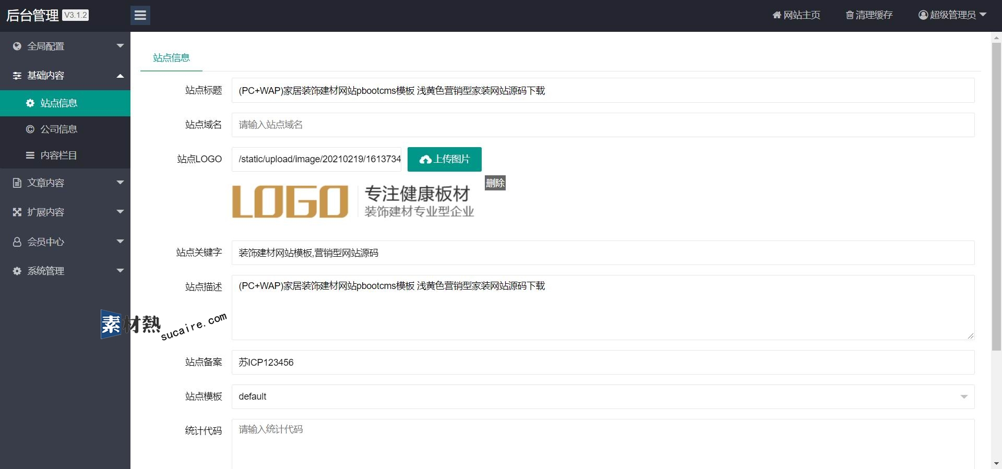Click the trash icon for 清理缓存
1002x469 pixels.
[850, 15]
